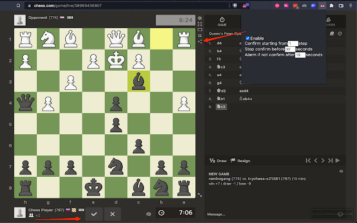The image size is (357, 223).
Task: Click the Chess Player (797) avatar
Action: click(20, 213)
